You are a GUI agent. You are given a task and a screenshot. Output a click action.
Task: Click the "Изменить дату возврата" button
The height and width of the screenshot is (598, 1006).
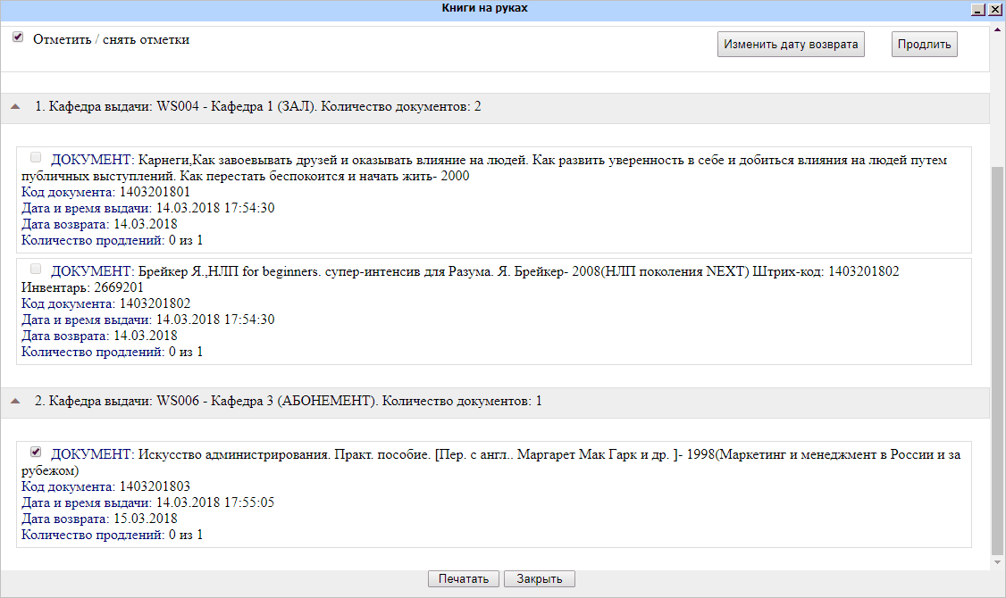(791, 45)
